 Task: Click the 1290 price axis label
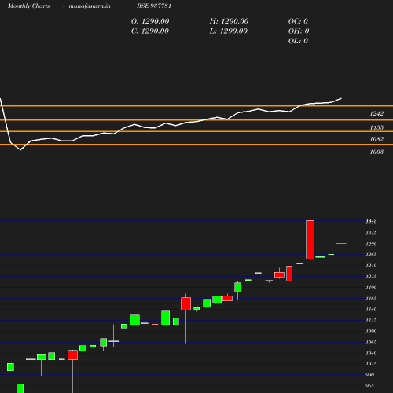coord(371,244)
